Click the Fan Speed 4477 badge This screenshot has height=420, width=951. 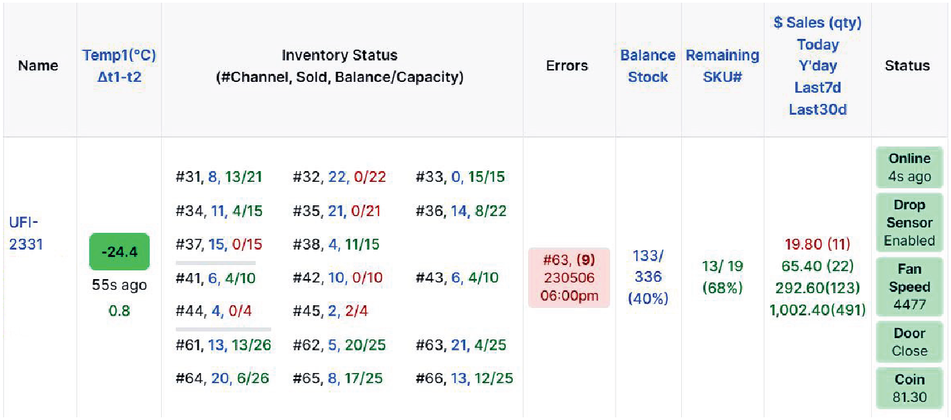pyautogui.click(x=909, y=286)
